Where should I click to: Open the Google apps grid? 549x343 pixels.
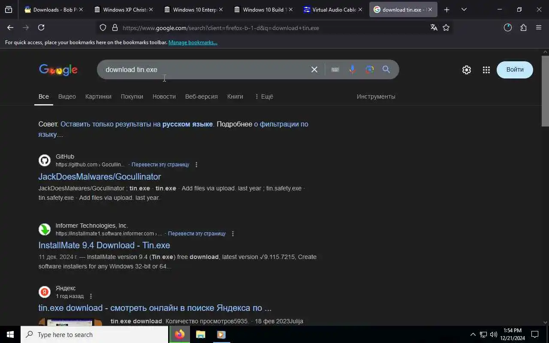(x=486, y=70)
